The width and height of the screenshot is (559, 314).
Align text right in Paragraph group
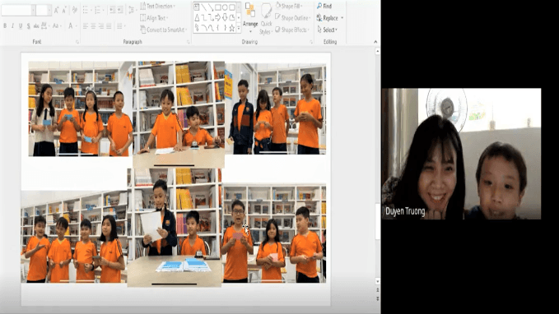pos(101,26)
